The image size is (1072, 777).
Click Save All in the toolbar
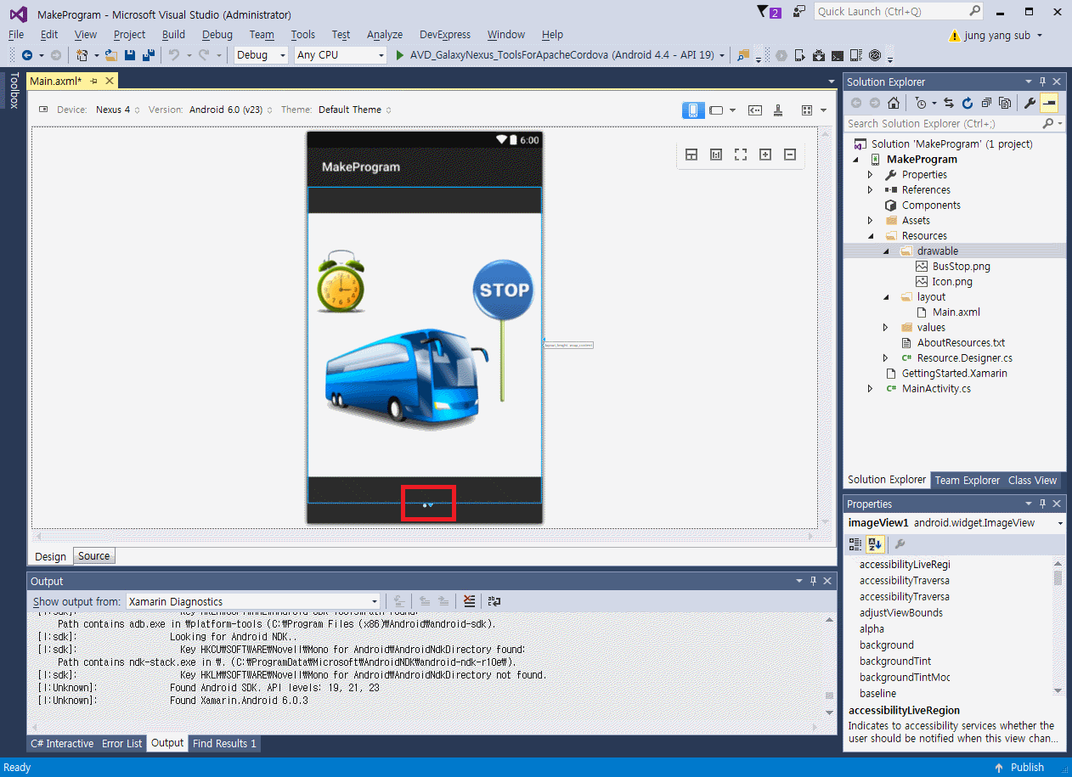[148, 55]
